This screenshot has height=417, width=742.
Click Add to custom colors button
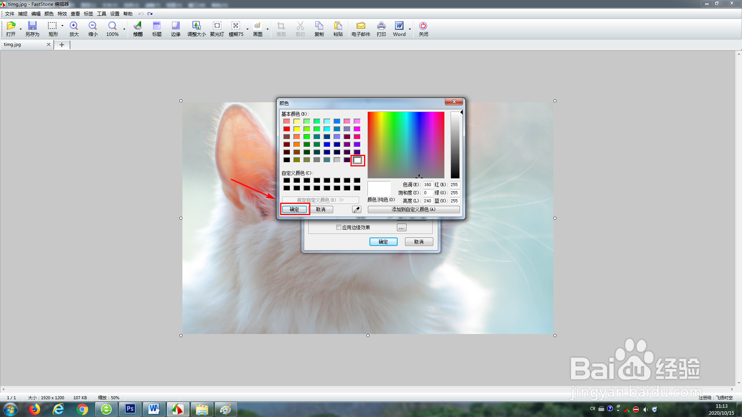click(414, 210)
